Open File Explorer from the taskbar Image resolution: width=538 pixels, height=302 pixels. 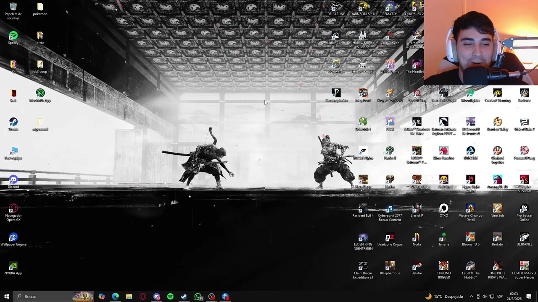pyautogui.click(x=129, y=297)
